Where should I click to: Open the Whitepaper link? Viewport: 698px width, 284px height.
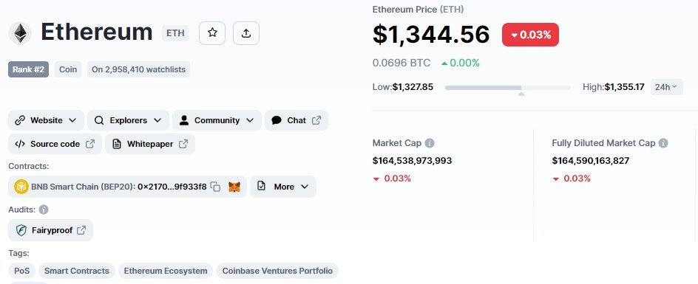pos(150,144)
